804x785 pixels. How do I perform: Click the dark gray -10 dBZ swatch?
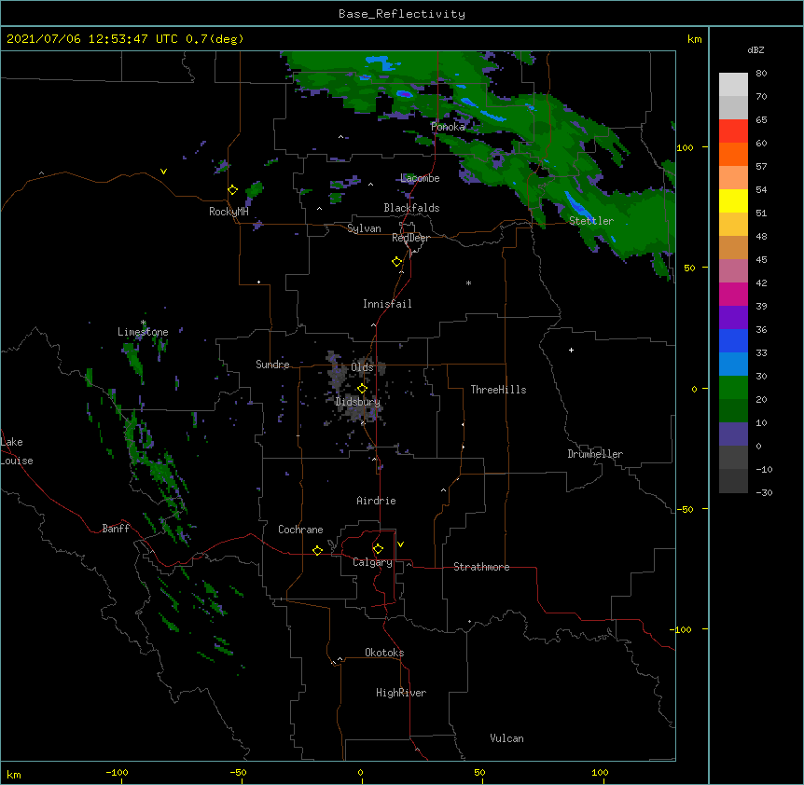click(733, 481)
